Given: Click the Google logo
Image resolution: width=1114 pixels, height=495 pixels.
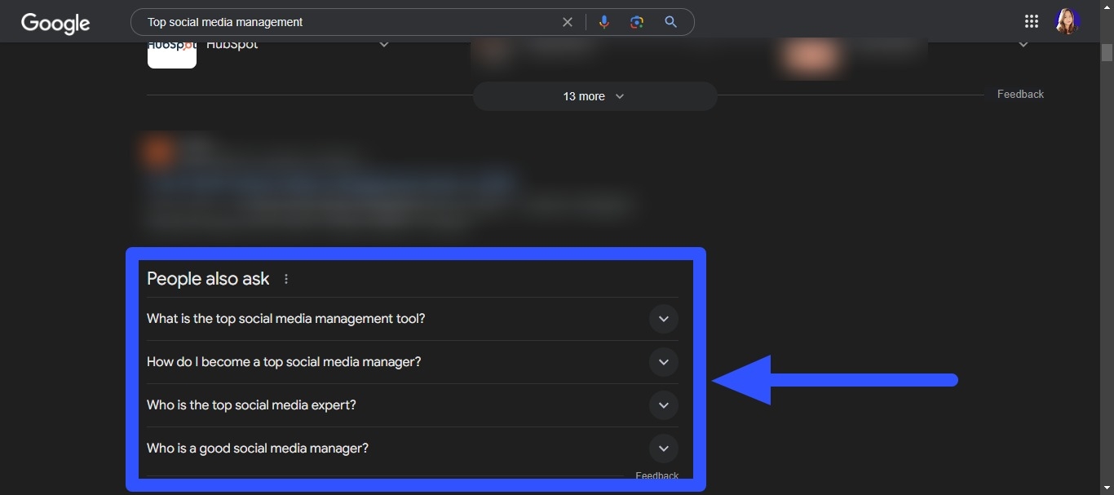Looking at the screenshot, I should [55, 23].
